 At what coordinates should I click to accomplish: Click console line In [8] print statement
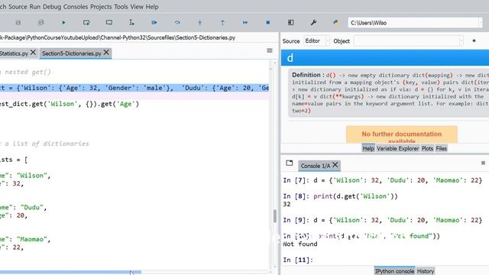(x=340, y=196)
